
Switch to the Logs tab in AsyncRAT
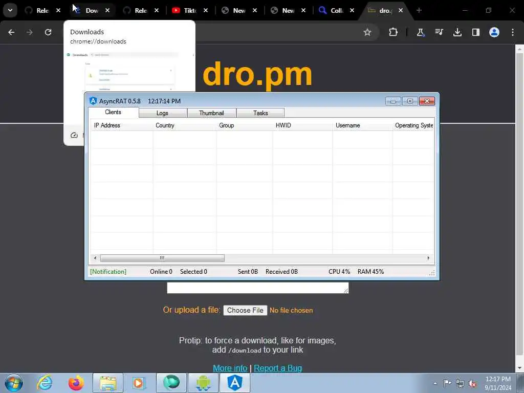pos(162,113)
